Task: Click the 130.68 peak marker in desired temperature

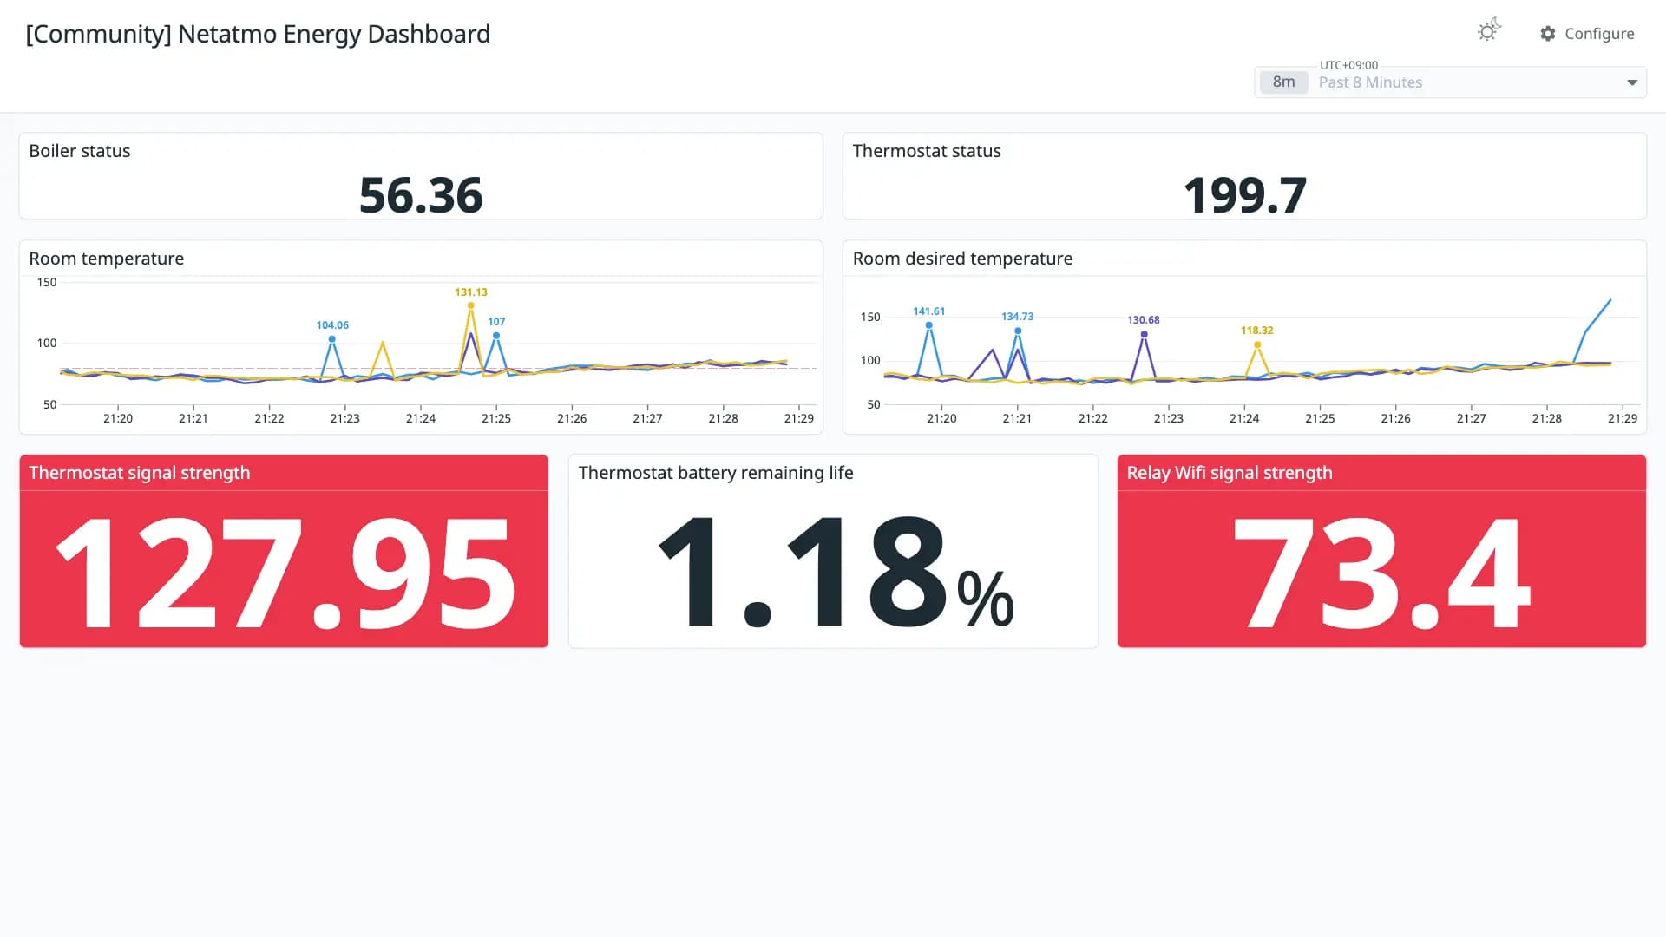Action: click(x=1144, y=334)
